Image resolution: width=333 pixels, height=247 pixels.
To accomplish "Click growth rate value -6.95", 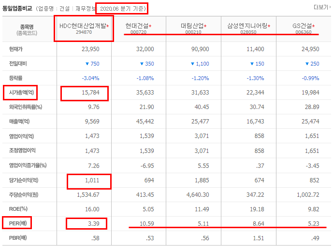I will click(147, 165).
